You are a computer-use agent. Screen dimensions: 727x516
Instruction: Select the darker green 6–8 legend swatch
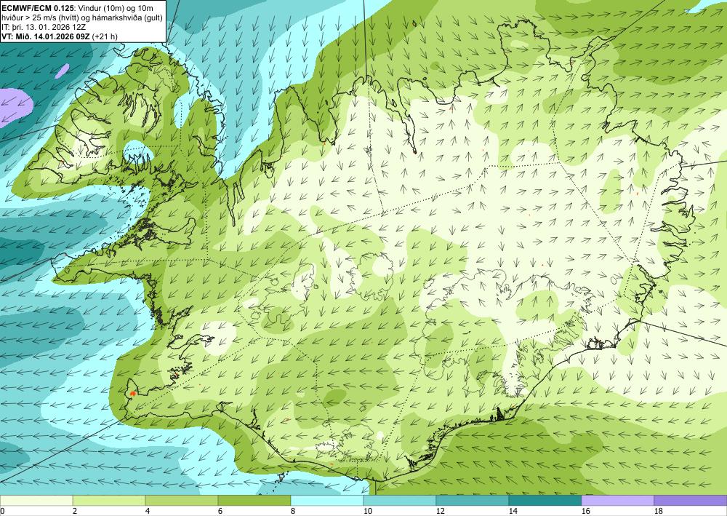coord(254,500)
